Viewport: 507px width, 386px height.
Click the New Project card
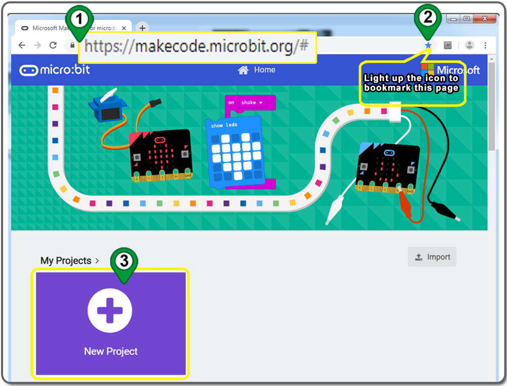click(x=111, y=323)
